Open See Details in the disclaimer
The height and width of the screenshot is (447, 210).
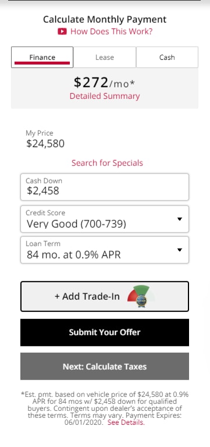[x=126, y=423]
